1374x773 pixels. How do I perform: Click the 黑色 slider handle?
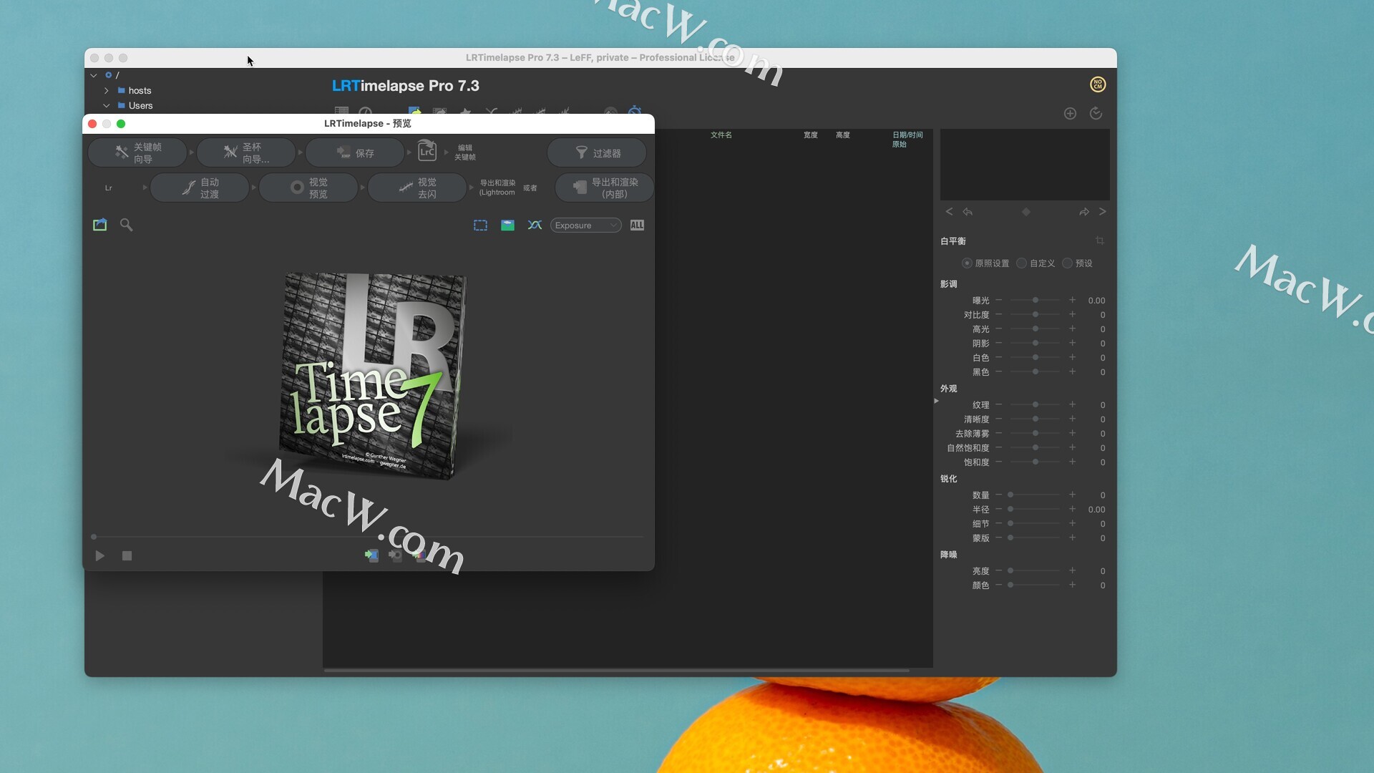1036,372
